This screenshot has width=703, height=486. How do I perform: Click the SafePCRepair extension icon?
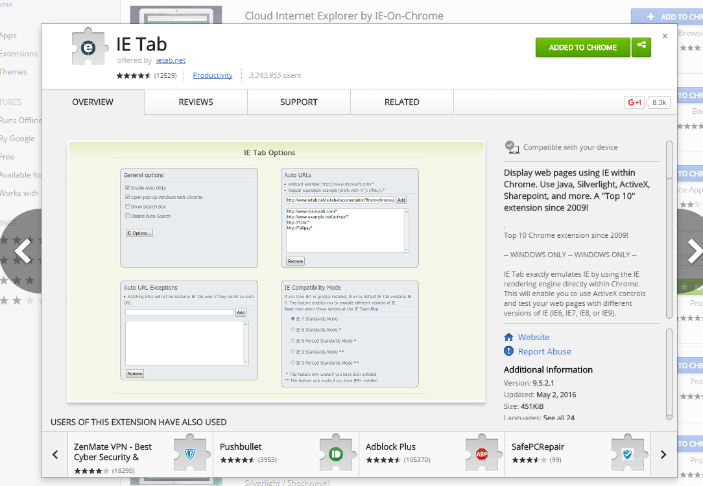tap(627, 454)
